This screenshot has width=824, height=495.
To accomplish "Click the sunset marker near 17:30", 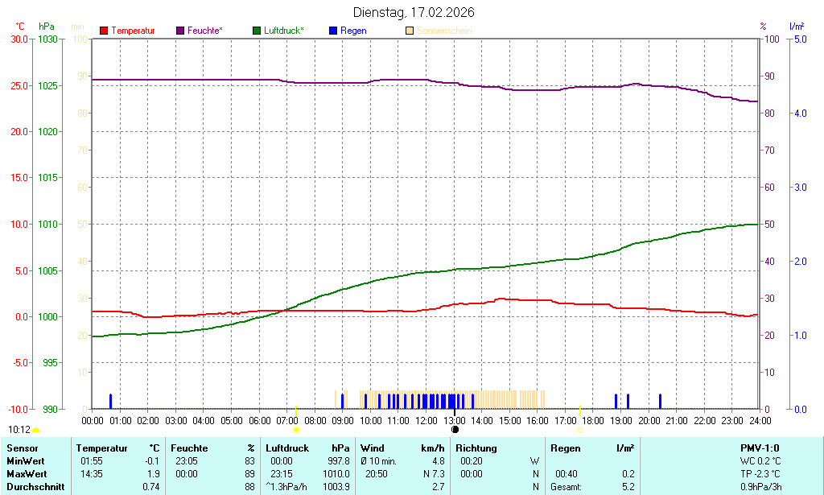I will coord(579,430).
